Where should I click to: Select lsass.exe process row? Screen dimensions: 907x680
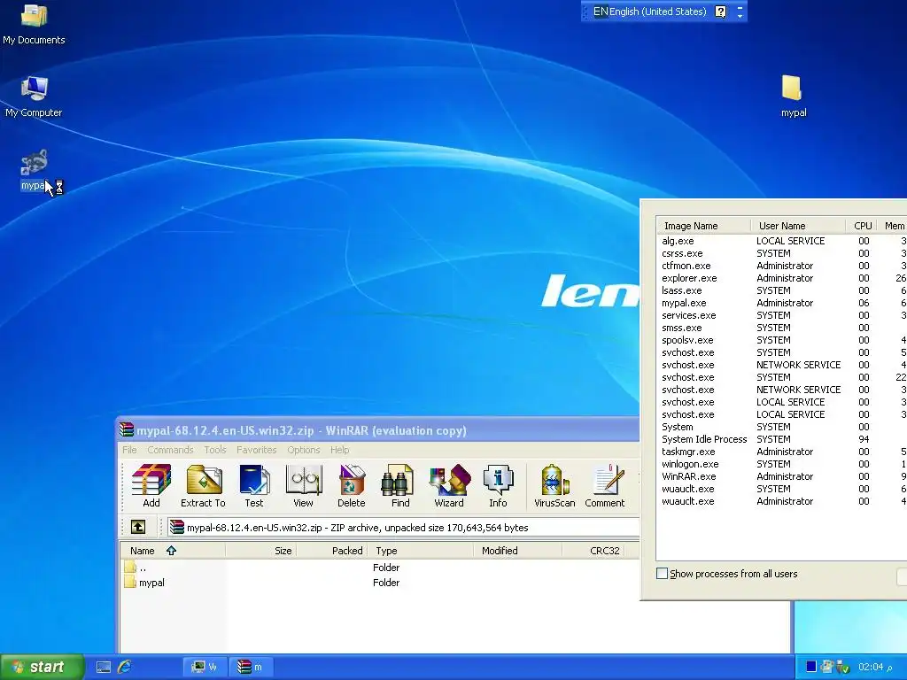(x=782, y=290)
